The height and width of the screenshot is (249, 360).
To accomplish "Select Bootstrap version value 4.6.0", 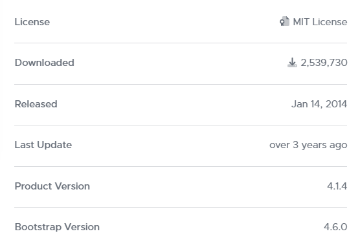I will click(x=335, y=227).
